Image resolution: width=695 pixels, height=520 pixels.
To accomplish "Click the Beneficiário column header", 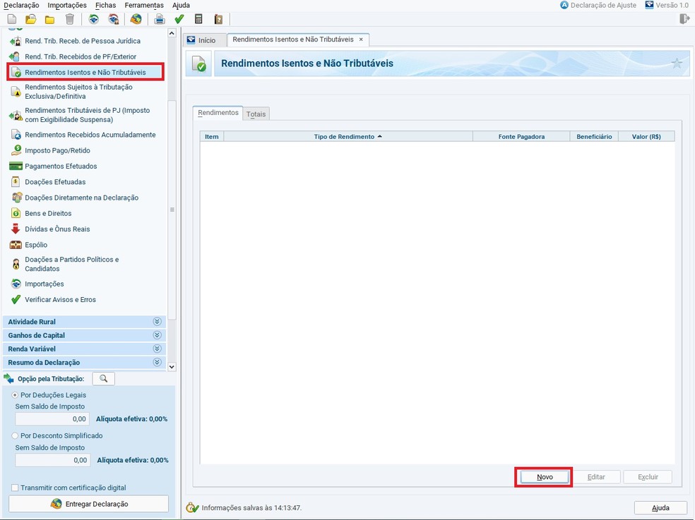I will click(x=594, y=136).
